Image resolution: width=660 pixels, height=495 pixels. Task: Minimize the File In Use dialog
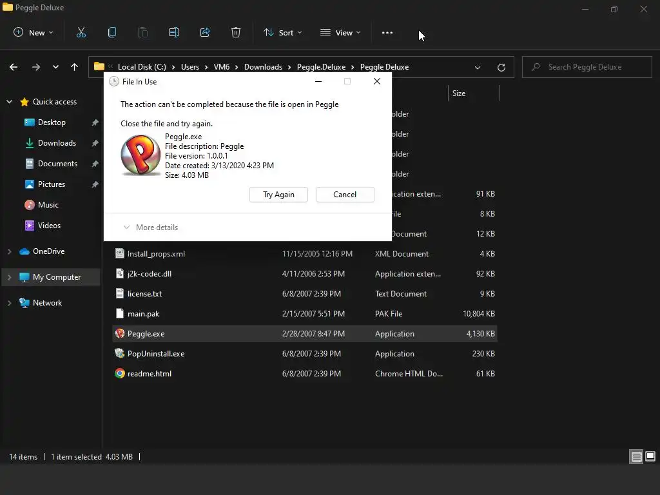318,81
